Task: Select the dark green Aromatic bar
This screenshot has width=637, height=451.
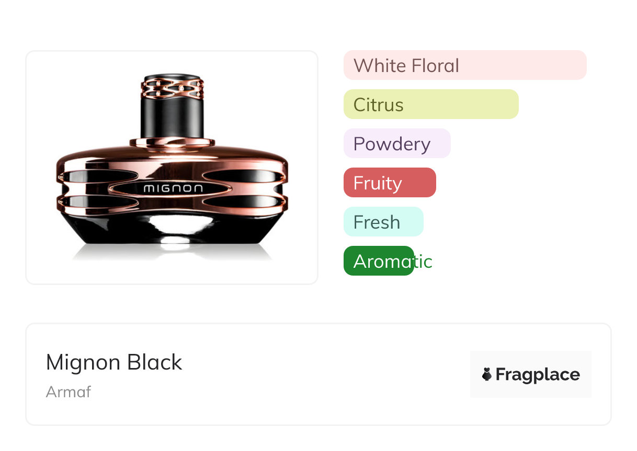Action: (378, 261)
